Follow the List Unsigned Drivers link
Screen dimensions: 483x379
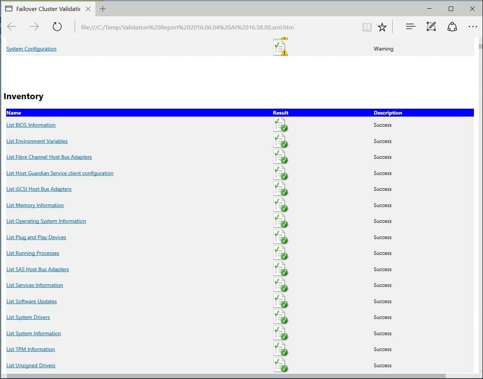pos(31,365)
